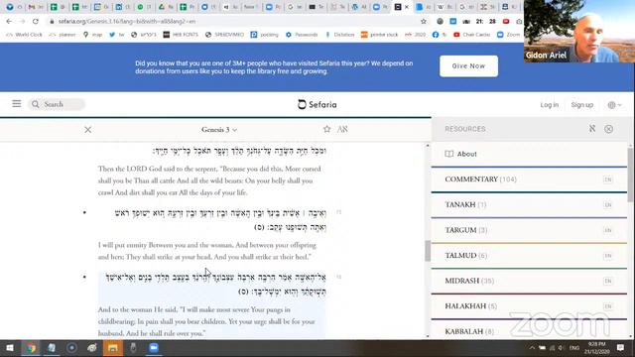This screenshot has height=357, width=635.
Task: Click the red YouTube extension icon
Action: [x=506, y=21]
